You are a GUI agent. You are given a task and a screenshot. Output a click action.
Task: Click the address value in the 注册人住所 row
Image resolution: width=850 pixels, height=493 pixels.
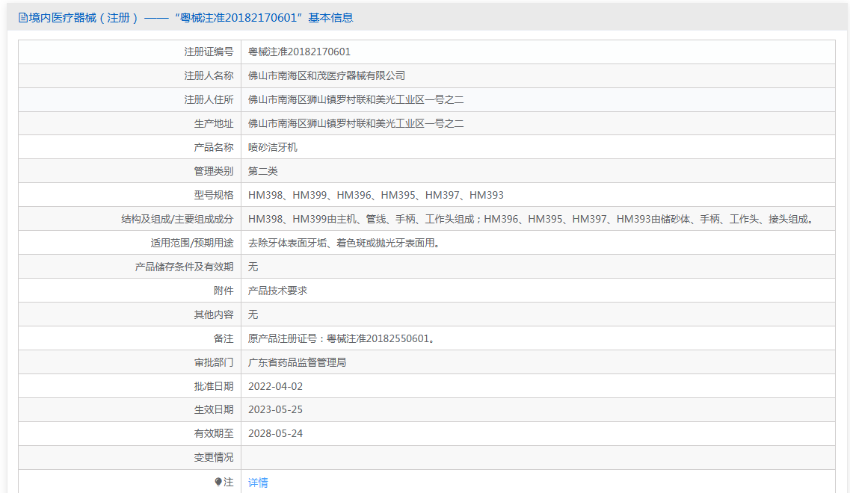tap(356, 99)
